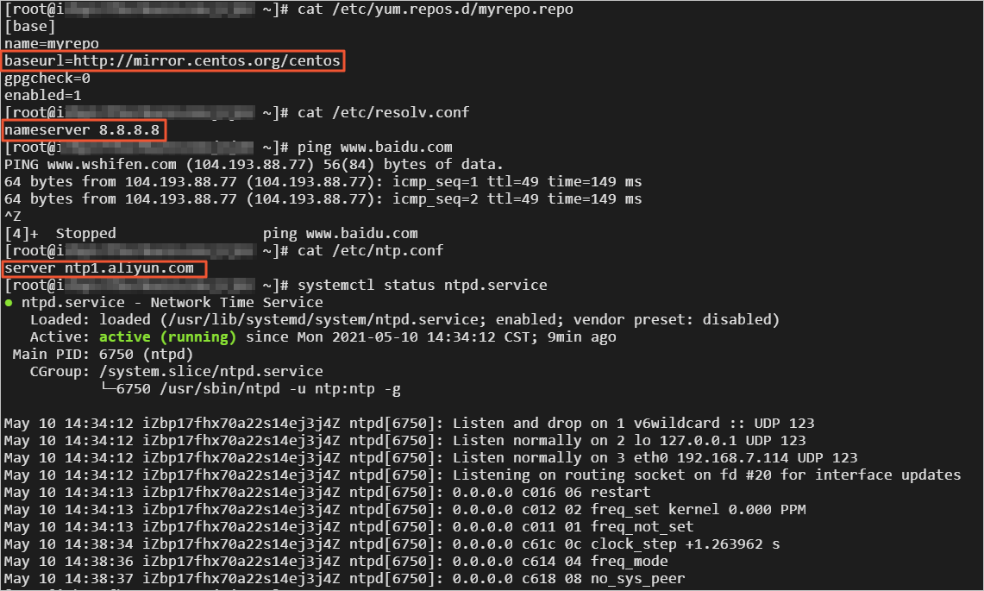Click the cat /etc/resolv.conf command
Image resolution: width=984 pixels, height=591 pixels.
pos(383,113)
